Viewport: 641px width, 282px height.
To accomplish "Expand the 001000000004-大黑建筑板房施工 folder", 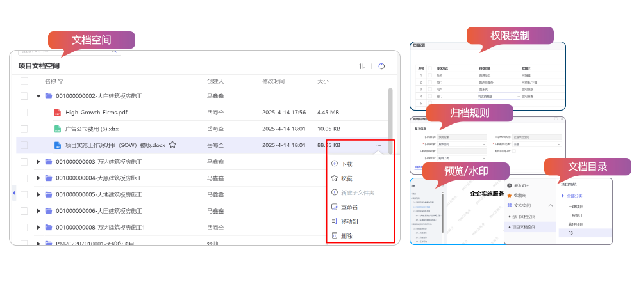I will tap(38, 178).
